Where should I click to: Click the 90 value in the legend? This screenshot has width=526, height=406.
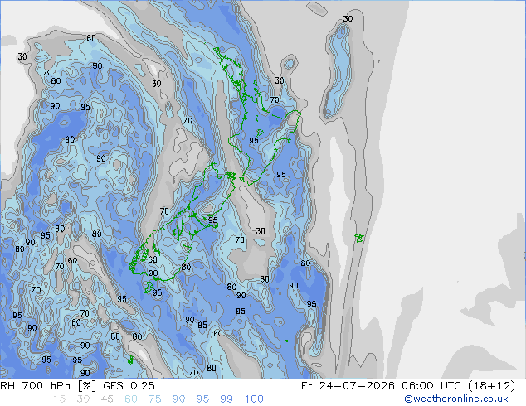(178, 399)
